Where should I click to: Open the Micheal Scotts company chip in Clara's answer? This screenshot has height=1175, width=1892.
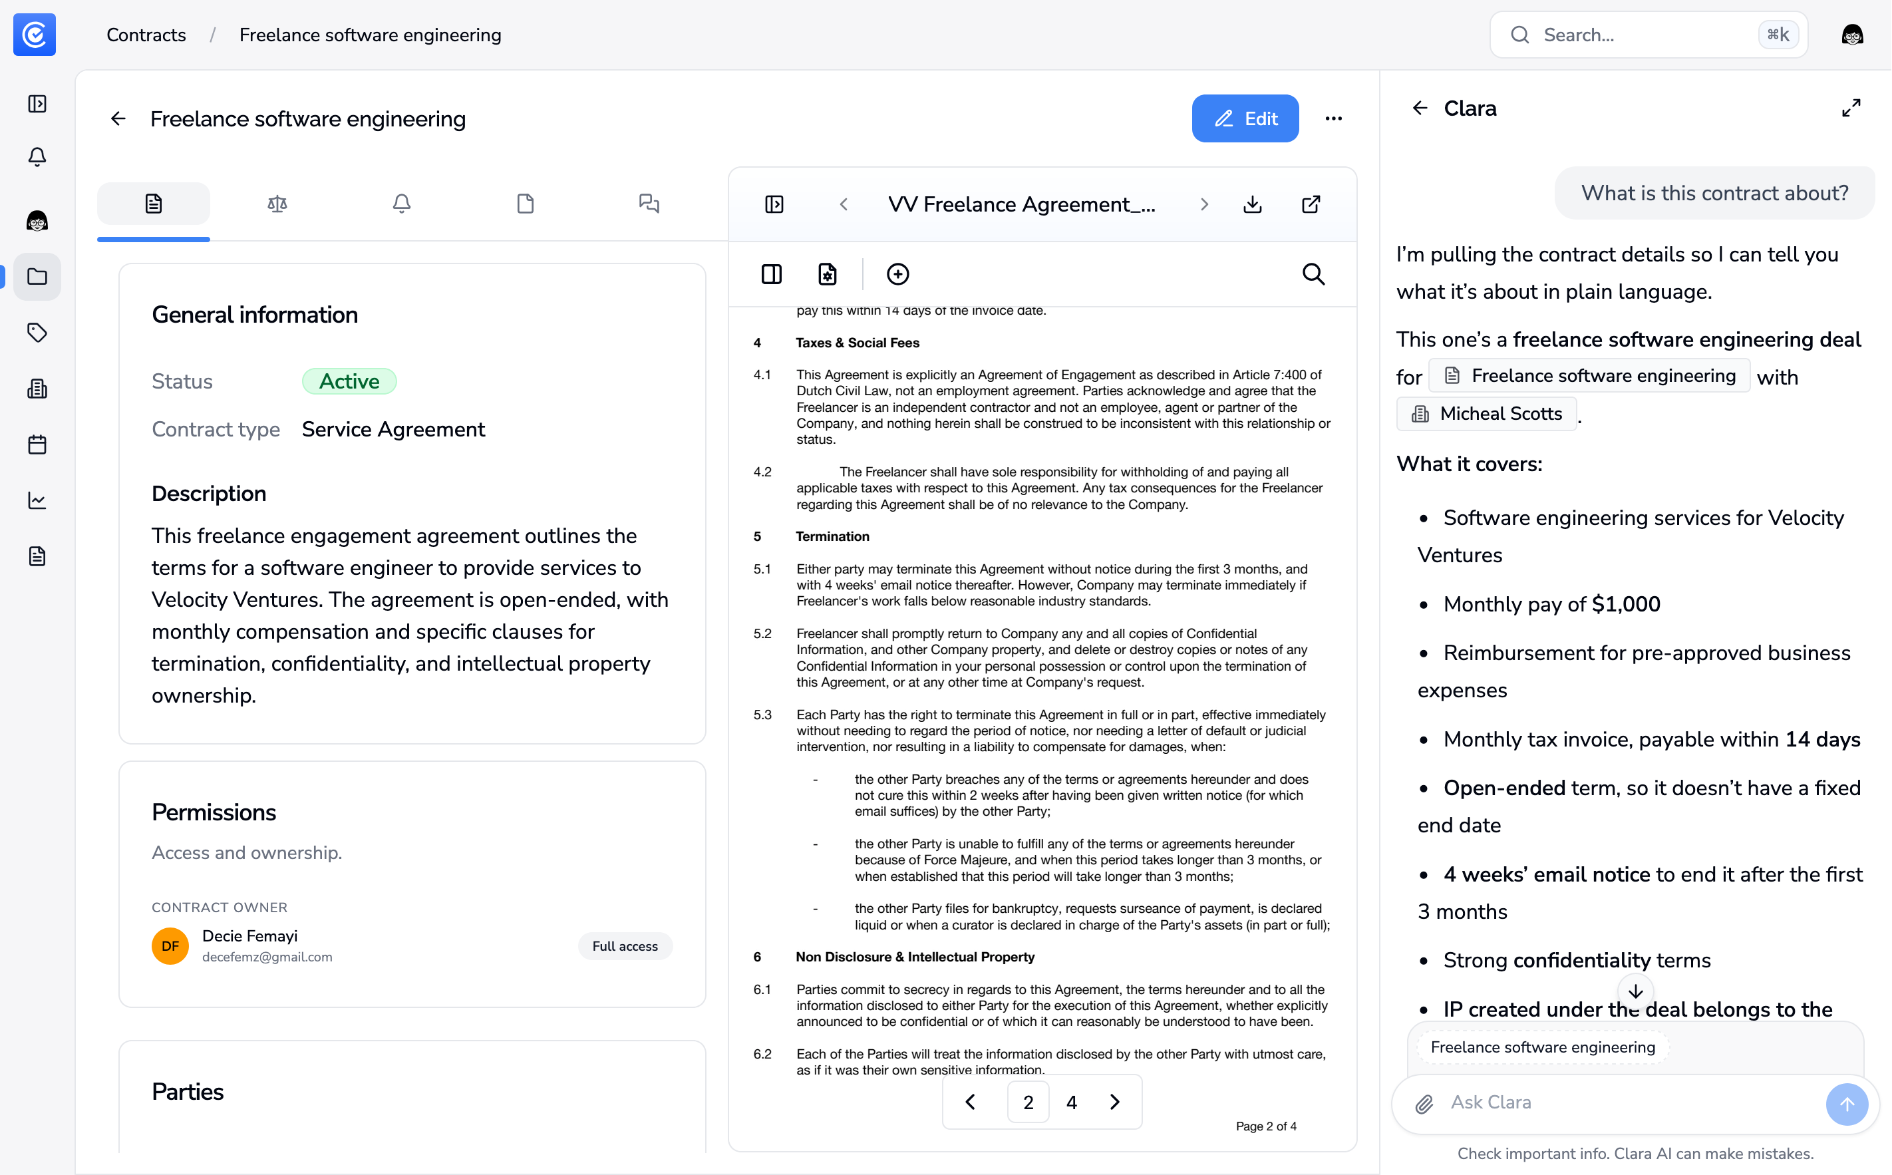coord(1486,413)
